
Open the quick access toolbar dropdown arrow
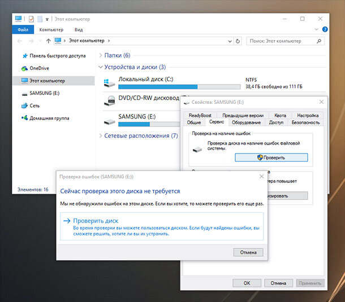pos(47,19)
